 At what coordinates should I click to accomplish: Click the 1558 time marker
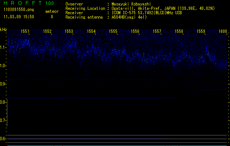[179, 31]
